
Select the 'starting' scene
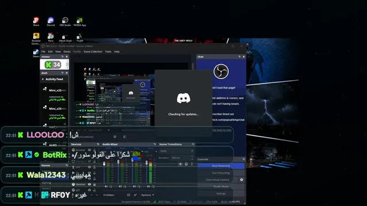pyautogui.click(x=46, y=183)
